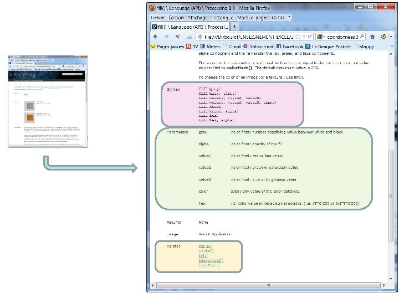Click the gray parameter name

click(203, 132)
